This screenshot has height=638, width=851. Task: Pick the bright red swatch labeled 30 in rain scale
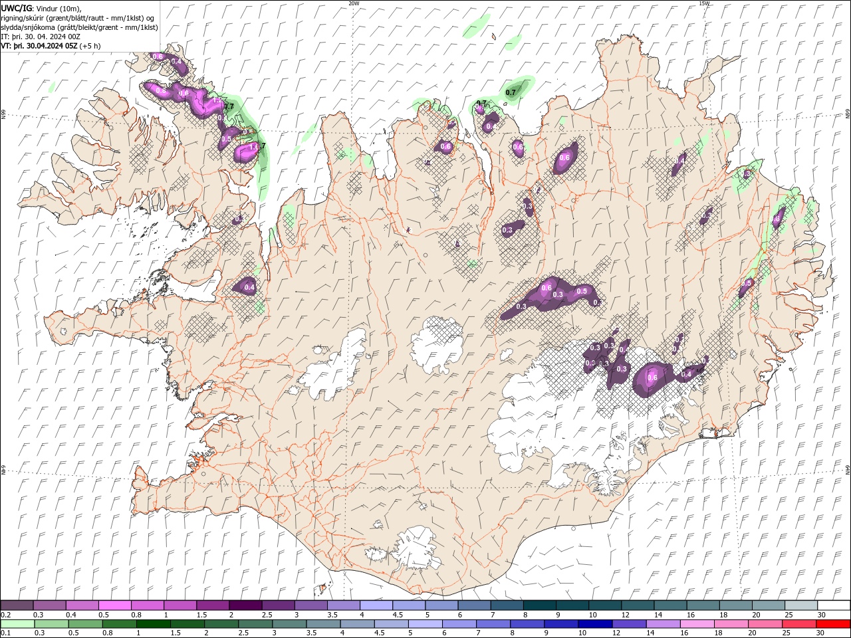tap(834, 624)
